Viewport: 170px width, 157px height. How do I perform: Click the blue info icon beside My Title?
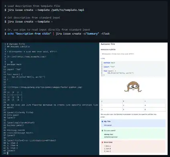[102, 122]
